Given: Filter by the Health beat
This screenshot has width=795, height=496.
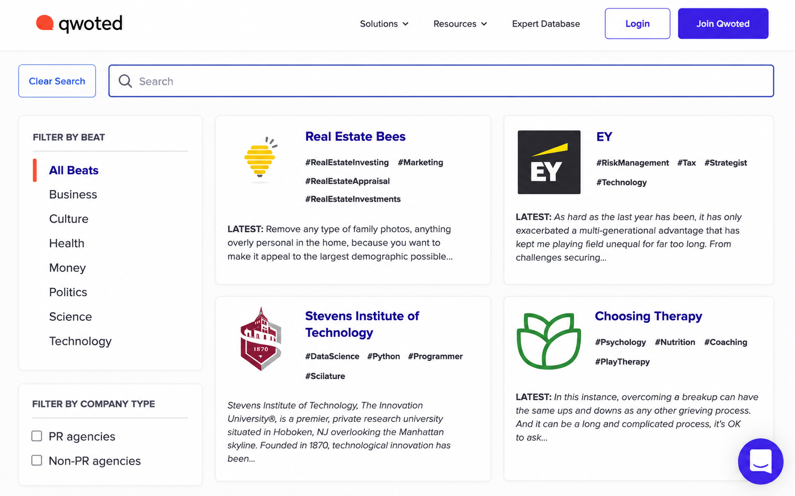Looking at the screenshot, I should click(x=67, y=243).
